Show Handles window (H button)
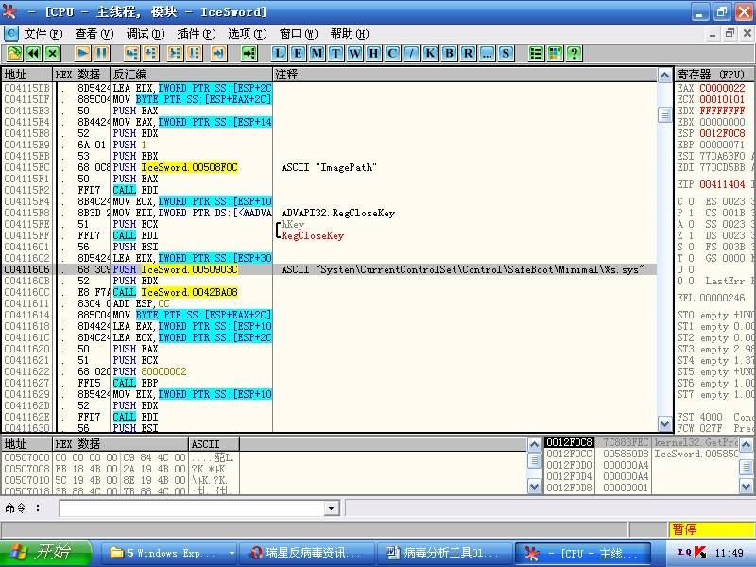The image size is (756, 567). (x=373, y=53)
